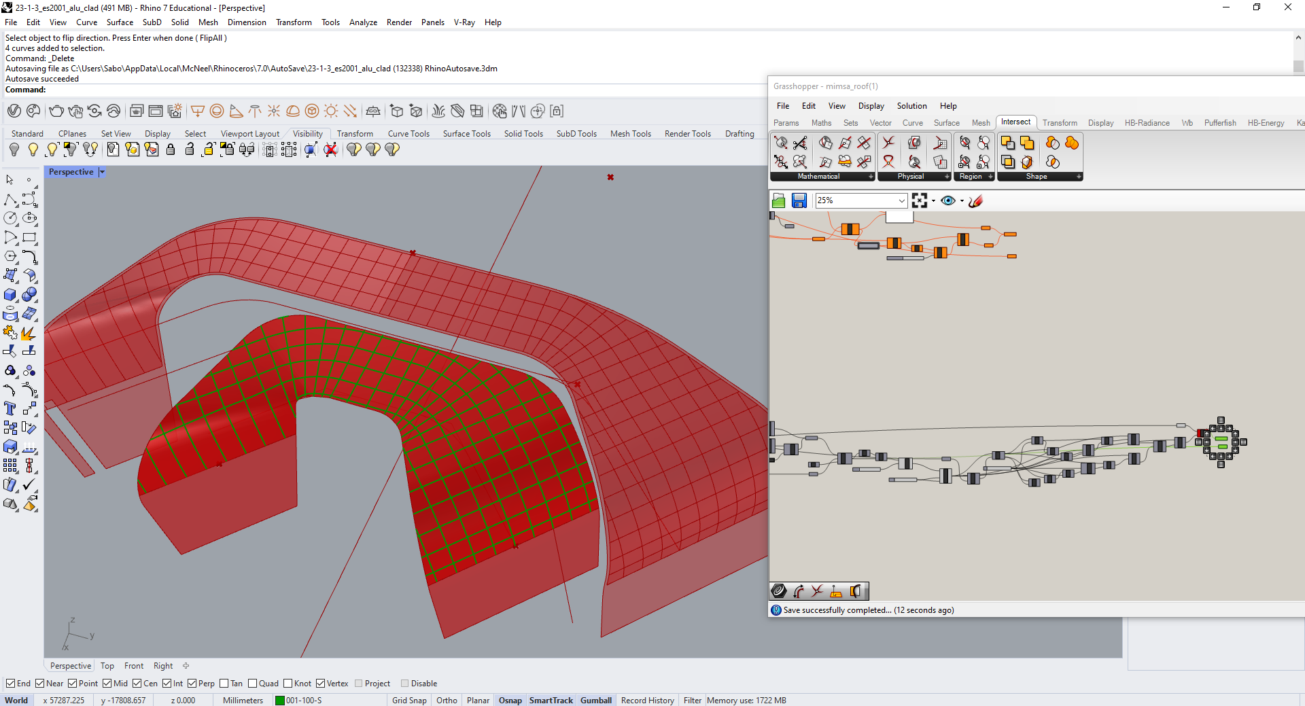This screenshot has height=706, width=1305.
Task: Enable the Knot osnap checkbox
Action: click(288, 684)
